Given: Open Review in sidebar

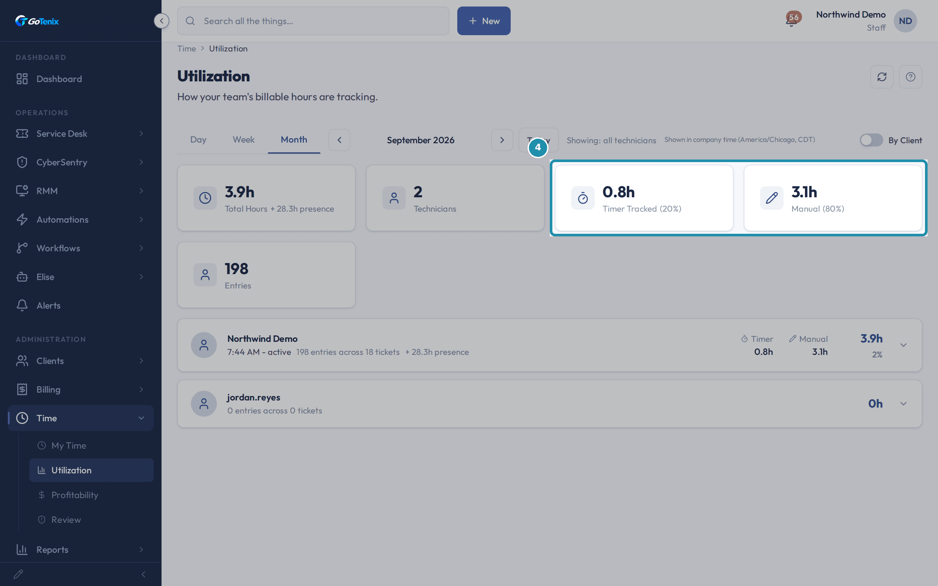Looking at the screenshot, I should [92, 520].
